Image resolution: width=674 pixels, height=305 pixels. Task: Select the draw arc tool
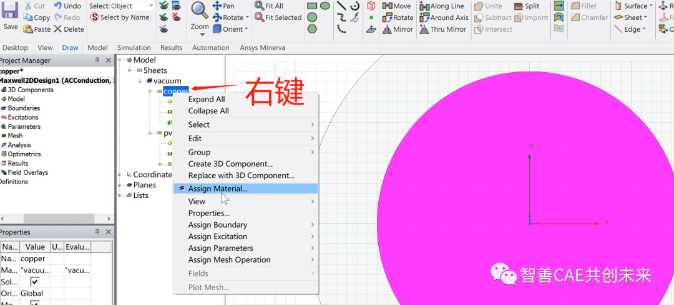(x=354, y=6)
